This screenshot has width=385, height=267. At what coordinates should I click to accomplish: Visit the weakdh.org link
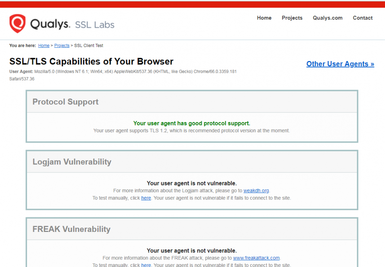[256, 191]
